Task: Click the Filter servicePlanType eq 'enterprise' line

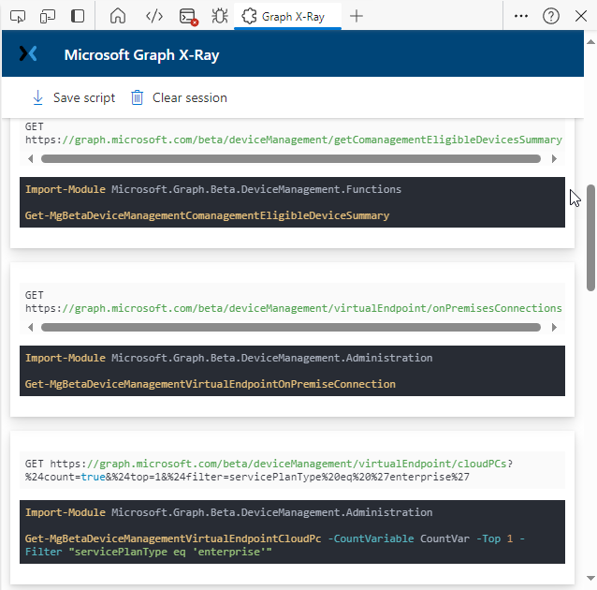Action: [x=149, y=552]
